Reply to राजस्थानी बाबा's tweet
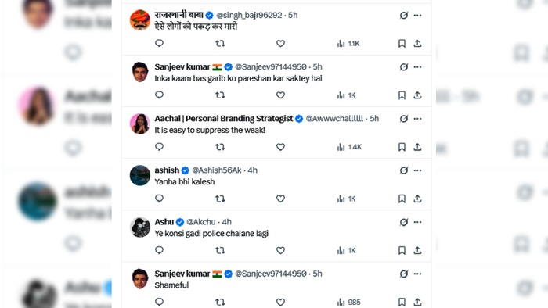548x308 pixels. (159, 43)
